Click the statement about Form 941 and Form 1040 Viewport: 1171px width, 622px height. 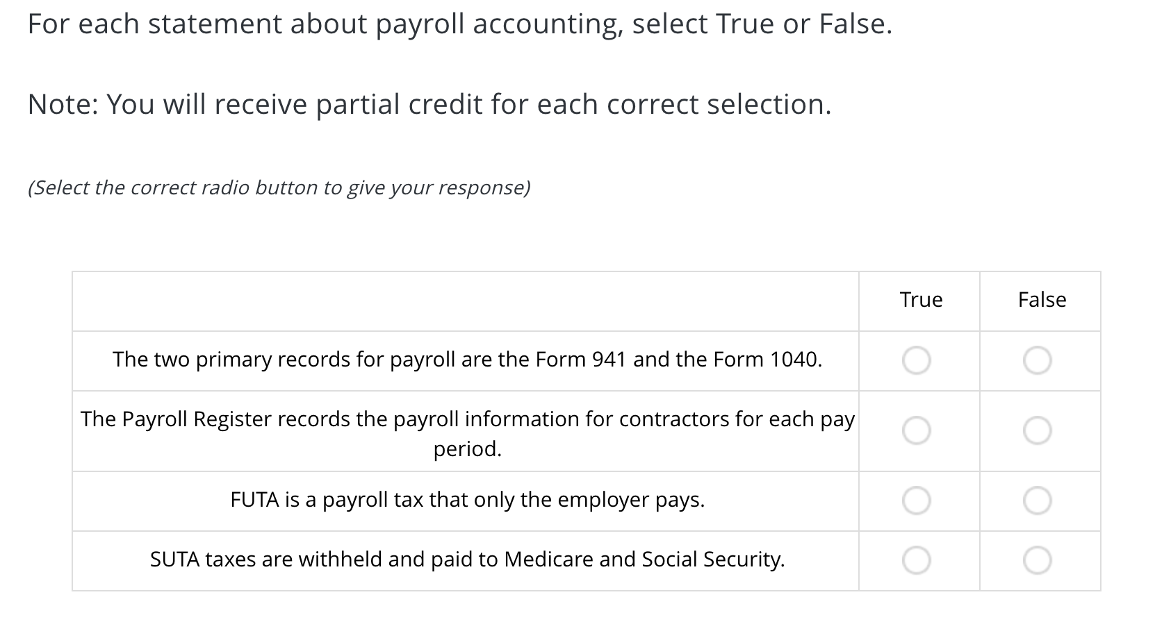click(468, 360)
